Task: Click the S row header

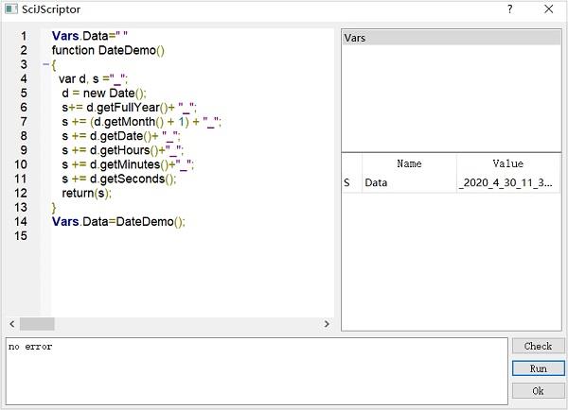Action: [347, 183]
